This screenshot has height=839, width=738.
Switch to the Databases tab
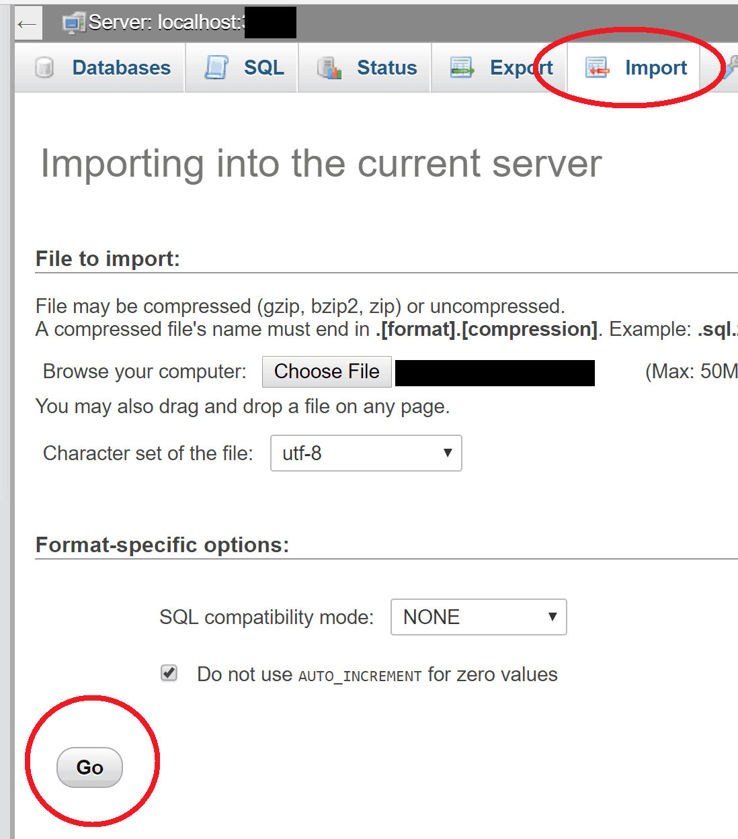click(x=121, y=68)
